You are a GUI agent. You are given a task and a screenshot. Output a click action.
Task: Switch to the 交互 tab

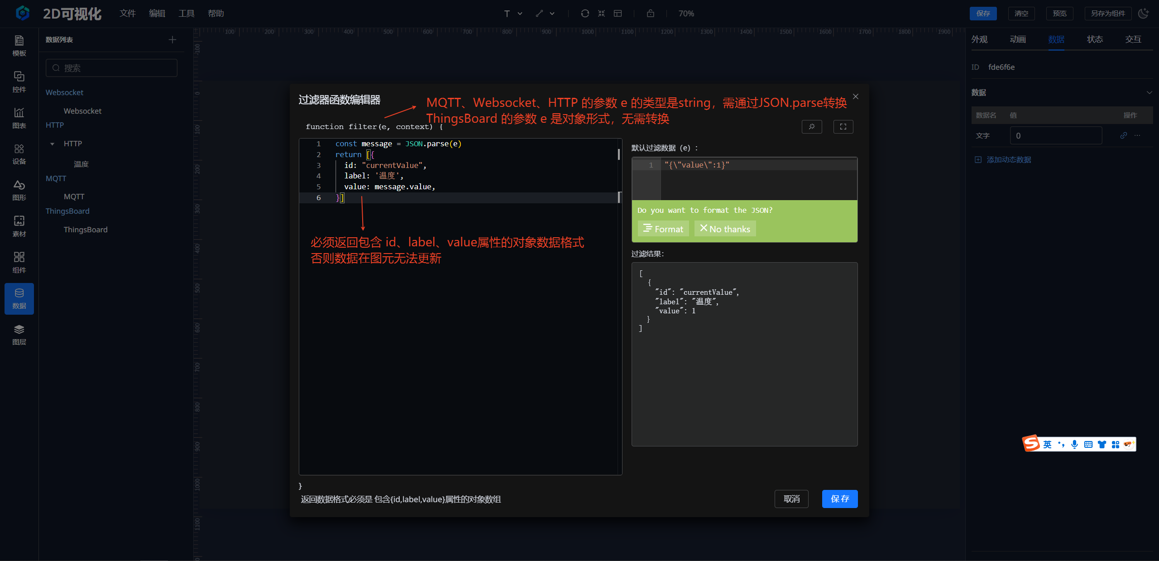click(1133, 39)
